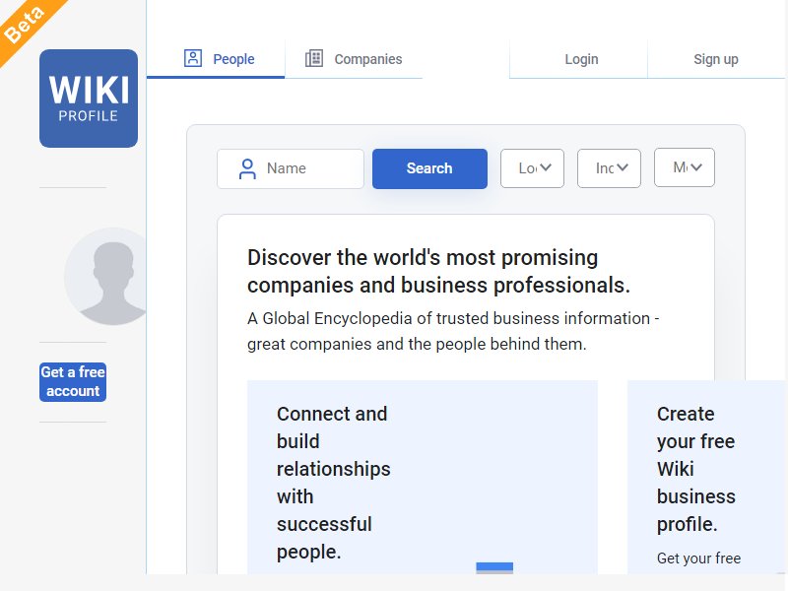Screen dimensions: 788x591
Task: Switch to the Companies tab
Action: [x=354, y=59]
